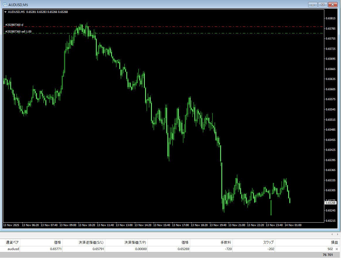This screenshot has height=258, width=341.
Task: Click the minimize icon of the AUDUSD window
Action: 313,5
